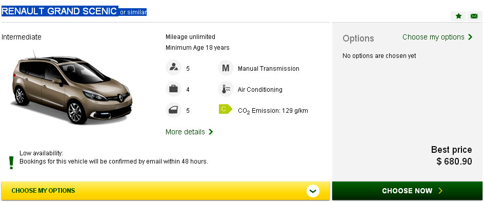
Task: Click the 48 hours booking confirmation text
Action: pos(114,161)
